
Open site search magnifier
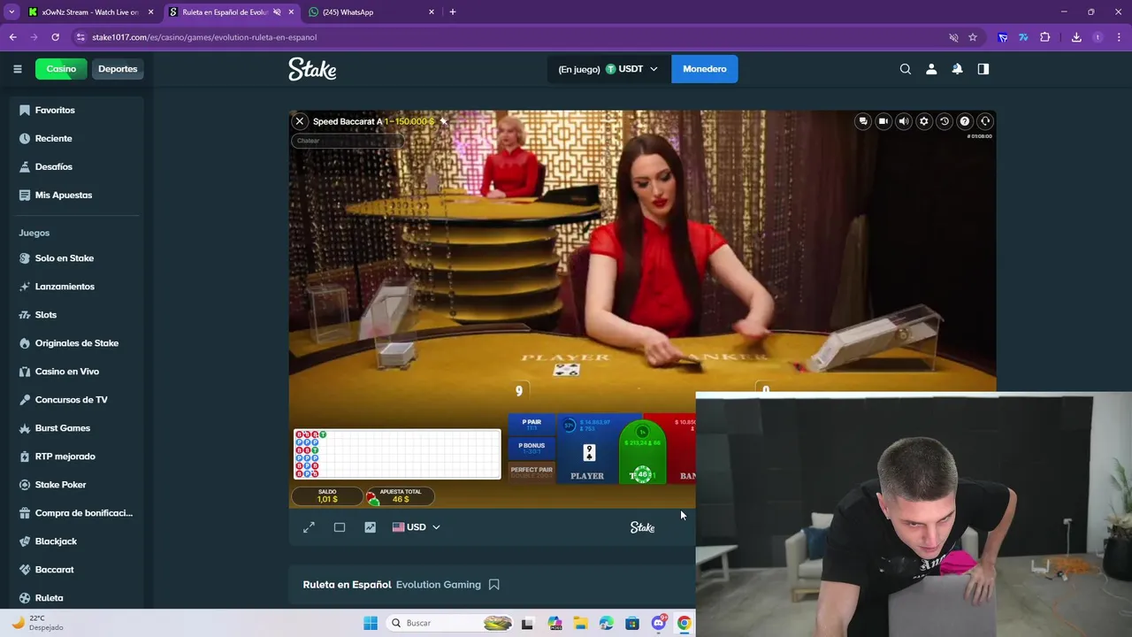coord(905,69)
